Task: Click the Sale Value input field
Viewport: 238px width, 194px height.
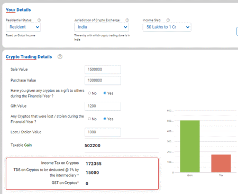Action: [103, 70]
